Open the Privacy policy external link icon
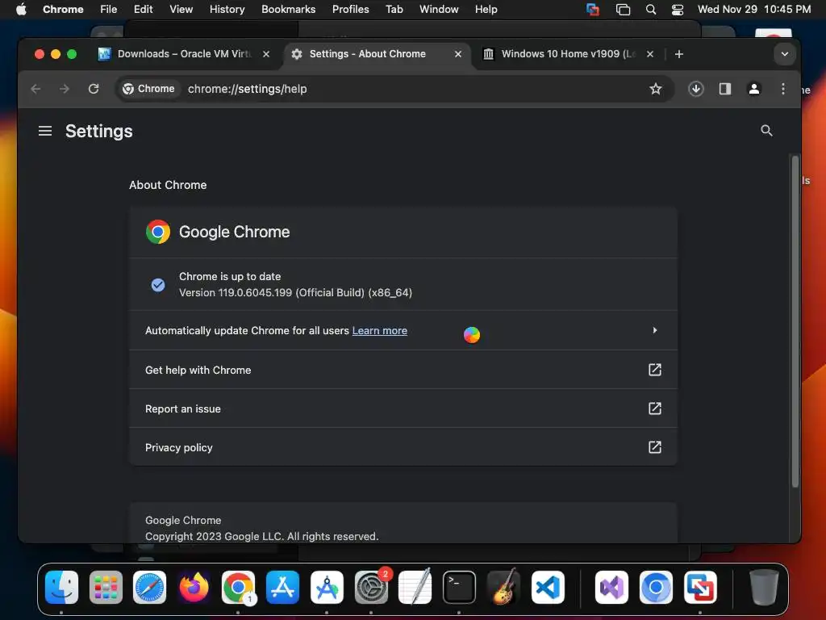826x620 pixels. [x=654, y=447]
